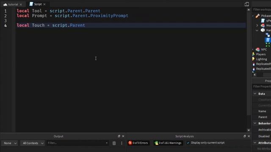
Task: Click the Disabled property row
Action: [x=262, y=136]
